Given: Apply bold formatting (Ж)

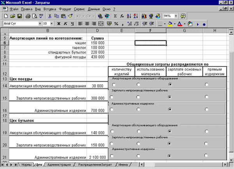Looking at the screenshot, I should pyautogui.click(x=58, y=23).
